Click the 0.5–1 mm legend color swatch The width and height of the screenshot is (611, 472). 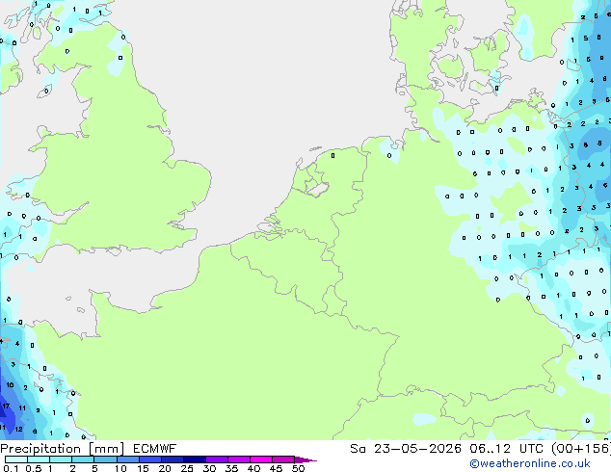[x=39, y=459]
